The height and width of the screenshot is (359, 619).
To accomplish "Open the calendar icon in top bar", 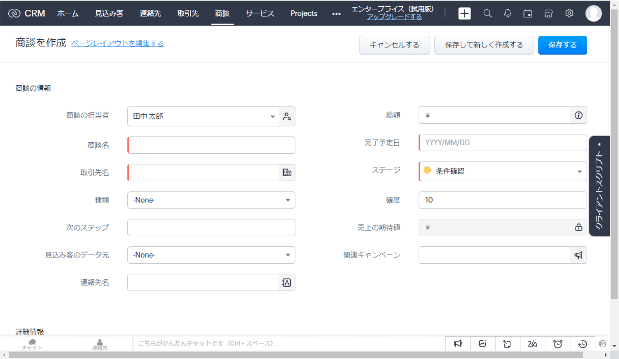I will (527, 14).
